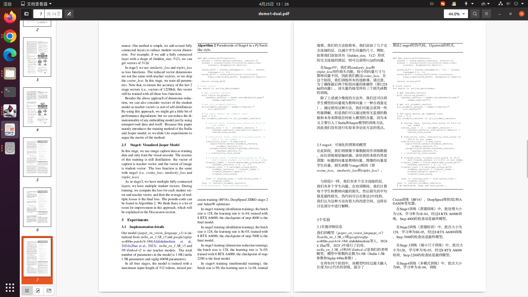
Task: Expand the 44.0% zoom dropdown
Action: tap(463, 14)
